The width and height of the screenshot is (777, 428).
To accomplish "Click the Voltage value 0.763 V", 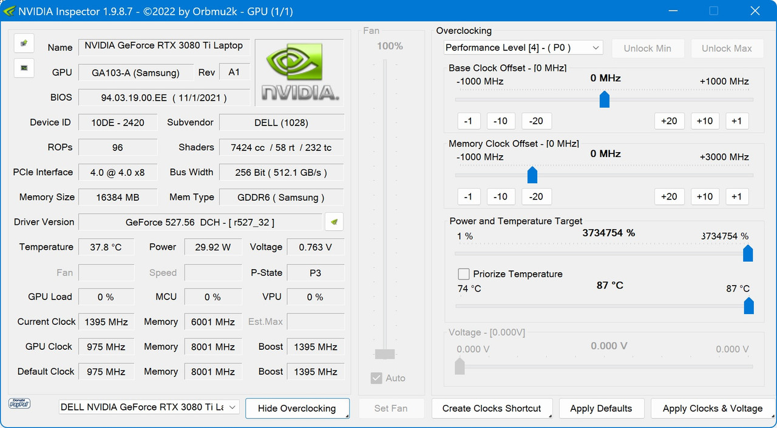I will pyautogui.click(x=316, y=247).
